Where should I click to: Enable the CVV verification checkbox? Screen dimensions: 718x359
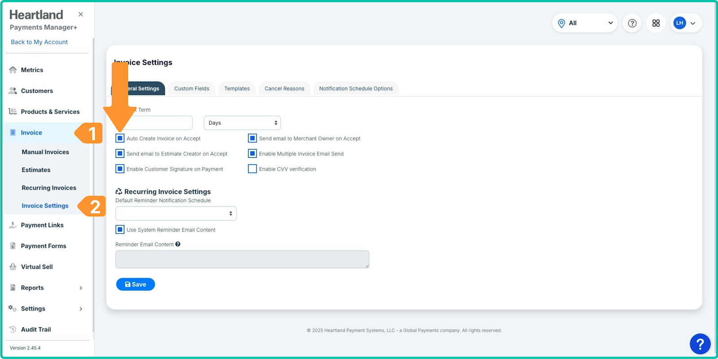253,169
